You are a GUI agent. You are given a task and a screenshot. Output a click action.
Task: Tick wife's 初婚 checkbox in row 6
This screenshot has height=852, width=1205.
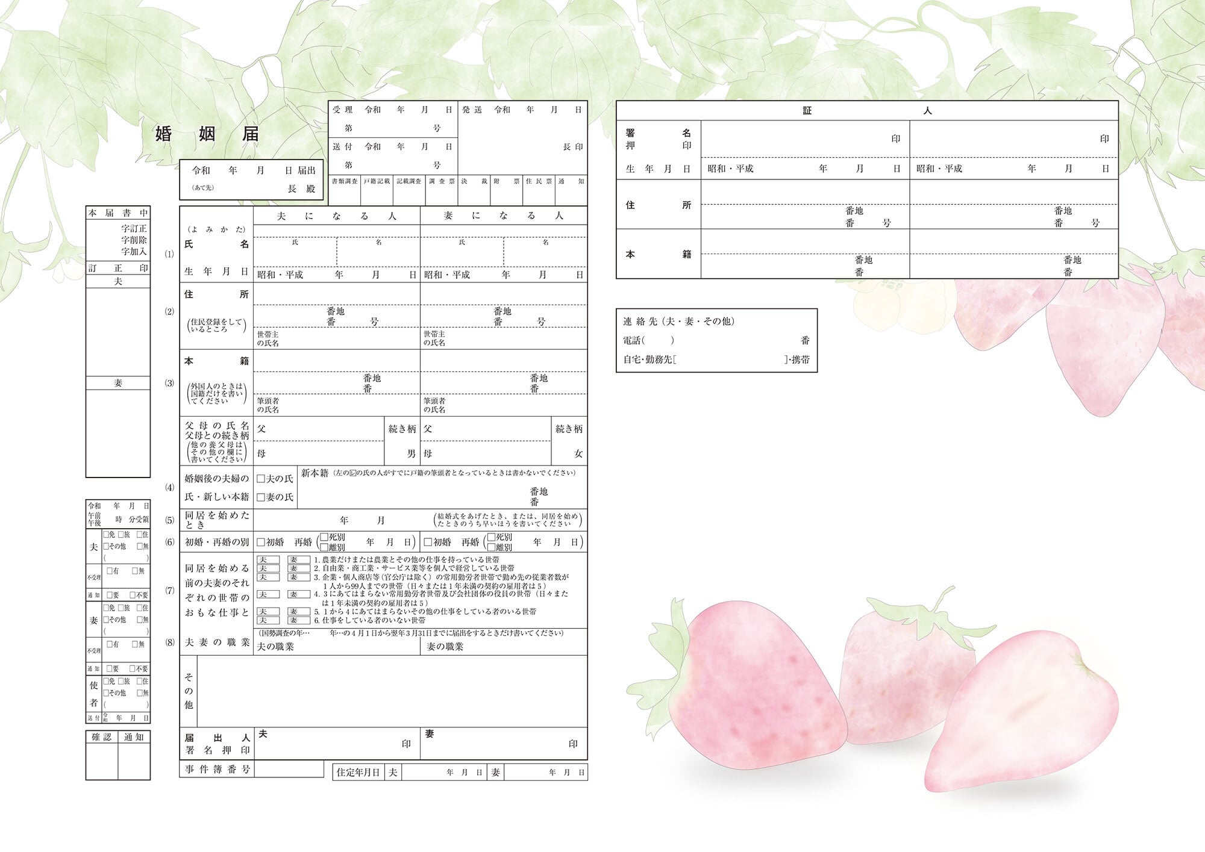point(428,543)
